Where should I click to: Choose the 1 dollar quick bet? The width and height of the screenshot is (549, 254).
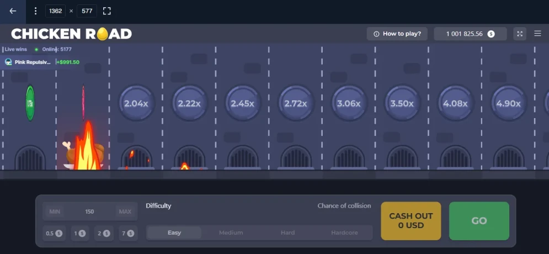coord(80,234)
